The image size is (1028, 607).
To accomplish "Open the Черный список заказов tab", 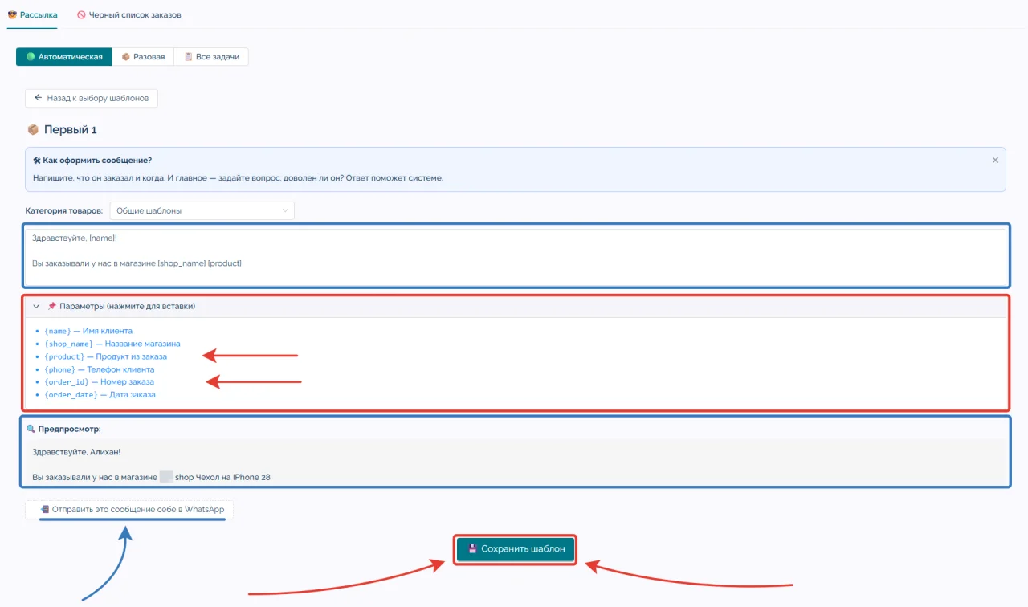I will (x=128, y=14).
